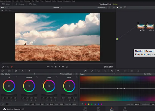Toggle audio mute speaker icon
Viewport: 155px width, 111px height.
tap(11, 67)
